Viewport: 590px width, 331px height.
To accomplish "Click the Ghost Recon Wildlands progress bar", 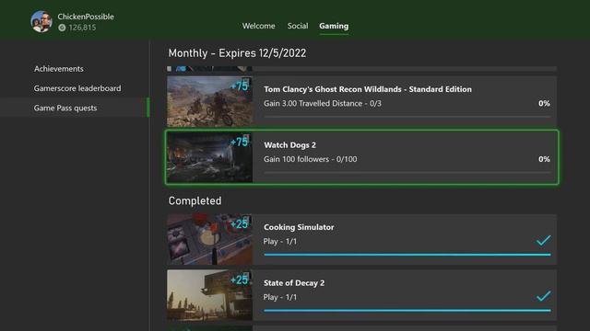I will click(x=407, y=117).
